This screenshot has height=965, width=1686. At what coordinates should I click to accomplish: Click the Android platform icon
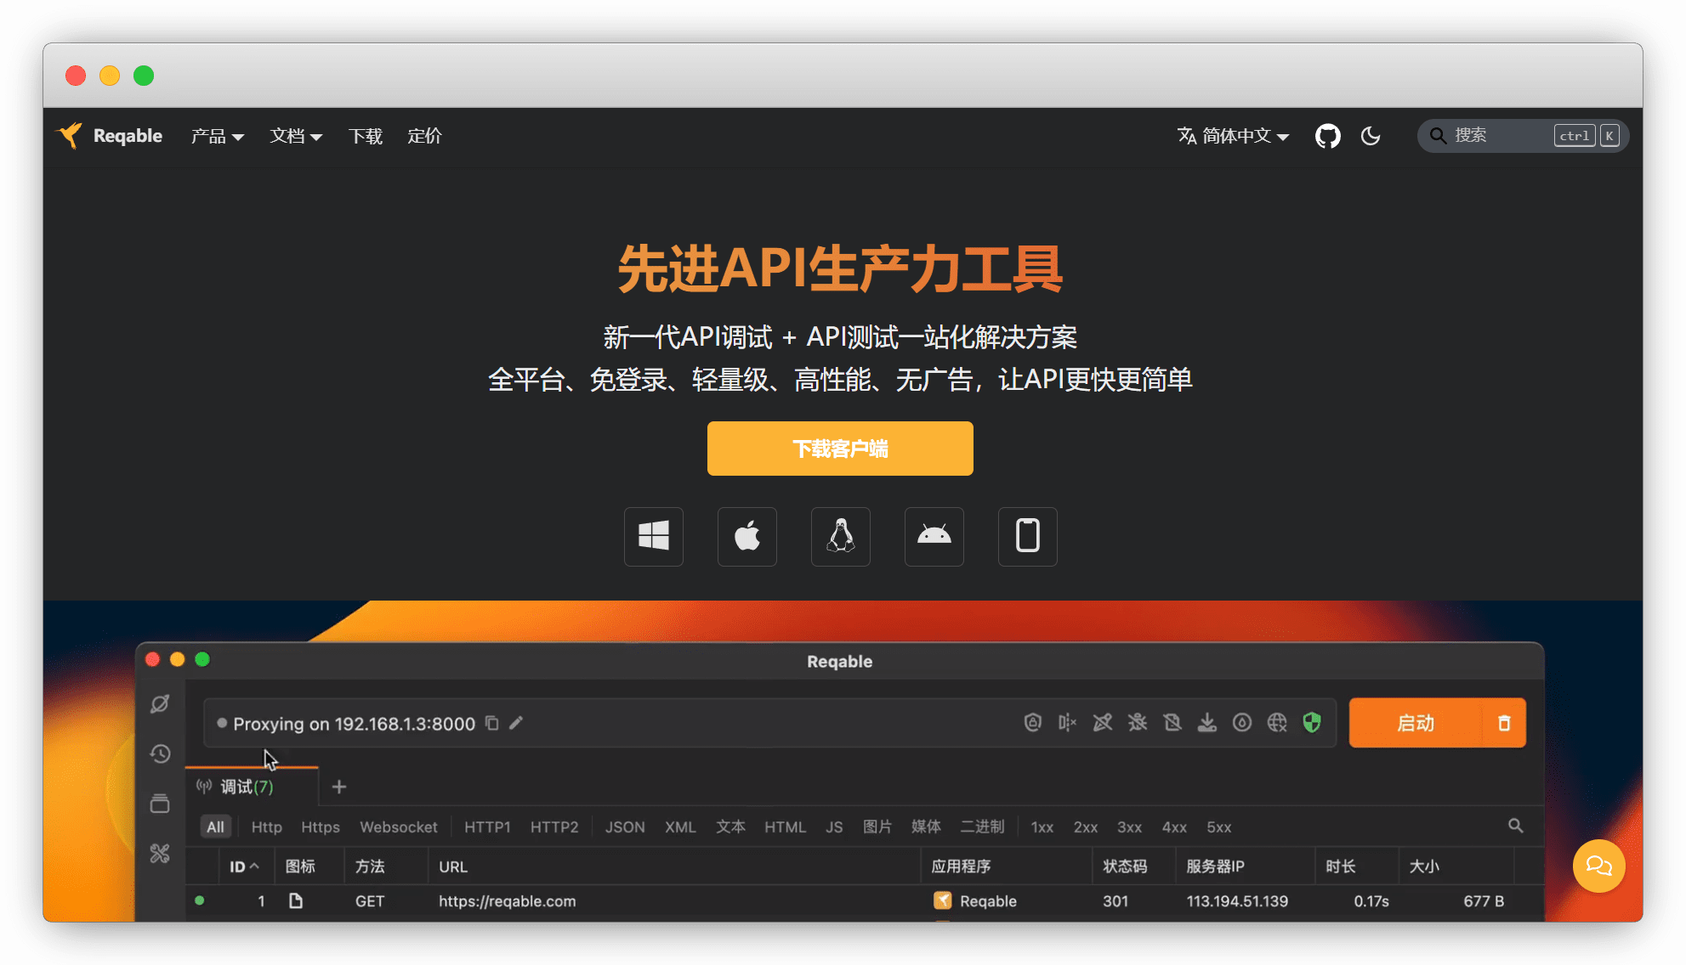click(934, 536)
